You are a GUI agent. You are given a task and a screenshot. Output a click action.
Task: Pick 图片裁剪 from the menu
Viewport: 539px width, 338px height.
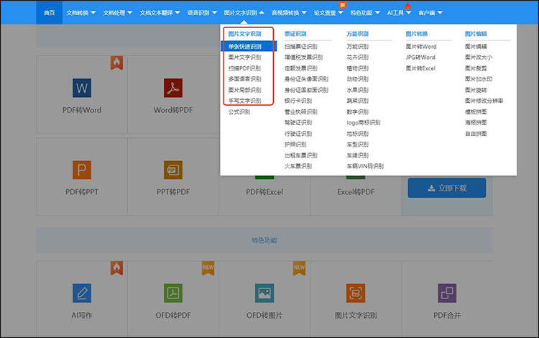coord(476,68)
